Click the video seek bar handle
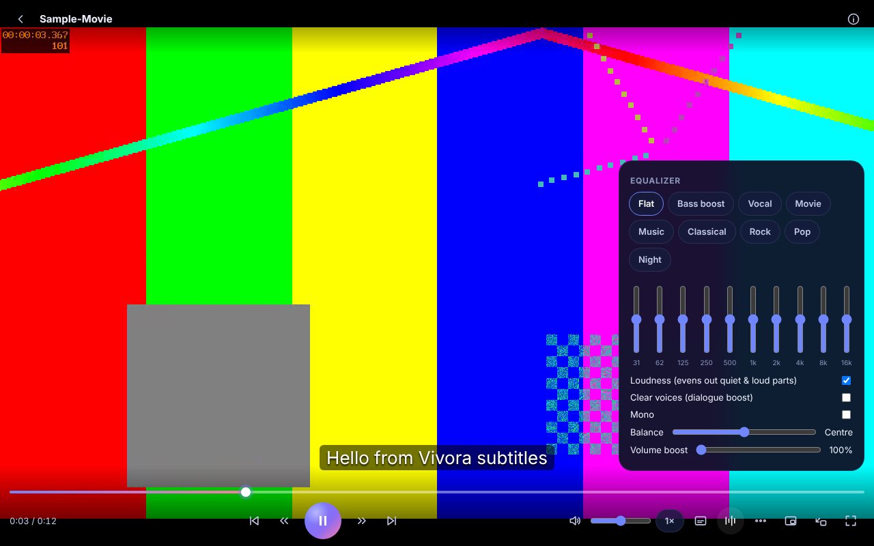Image resolution: width=874 pixels, height=546 pixels. coord(246,492)
